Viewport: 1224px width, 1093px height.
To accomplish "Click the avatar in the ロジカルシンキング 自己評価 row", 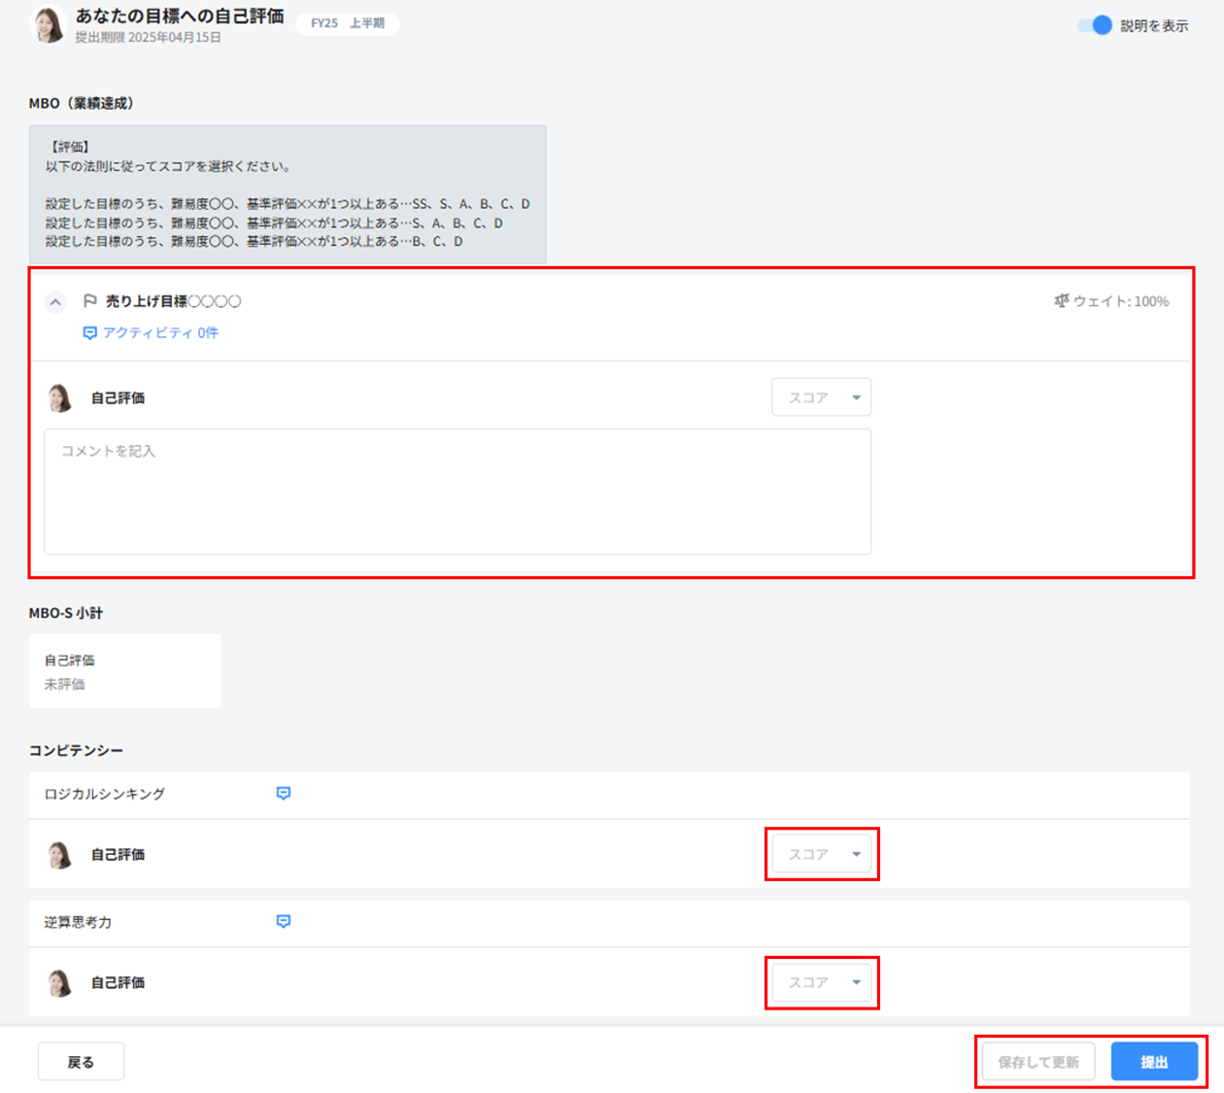I will coord(60,855).
